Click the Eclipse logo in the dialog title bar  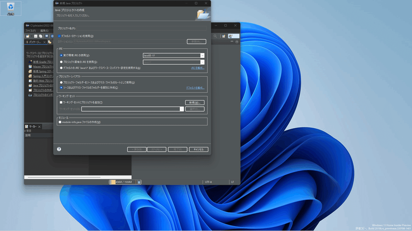coord(57,3)
